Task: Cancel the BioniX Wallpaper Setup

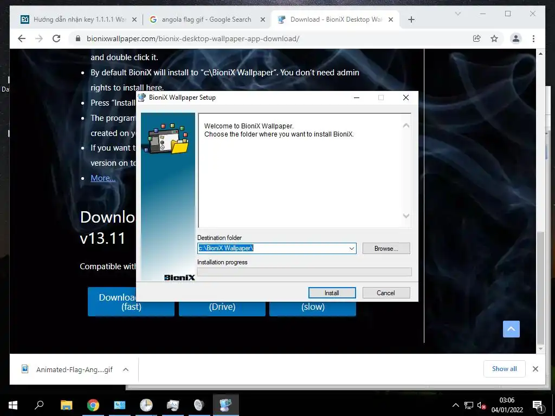Action: point(386,293)
